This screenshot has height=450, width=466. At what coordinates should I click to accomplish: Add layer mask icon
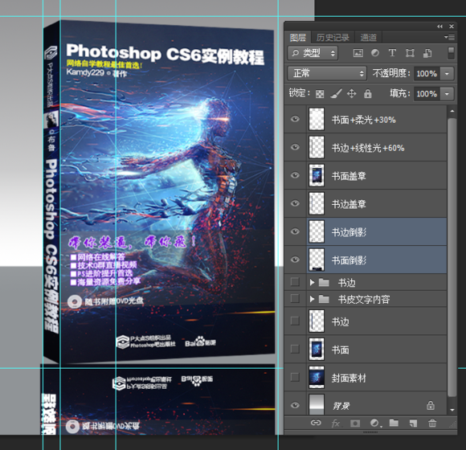point(355,423)
